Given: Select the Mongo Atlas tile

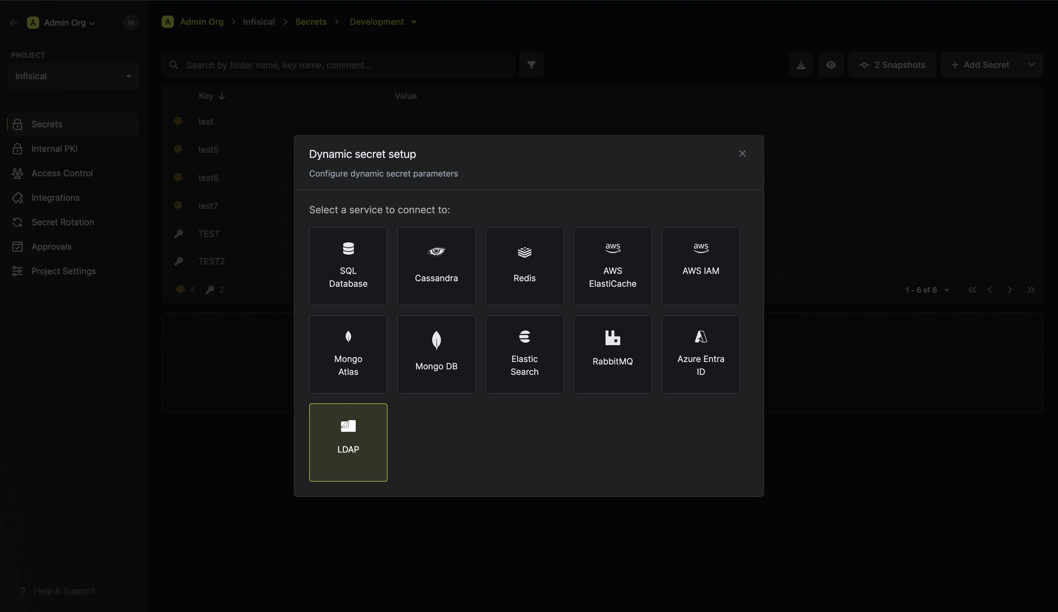Looking at the screenshot, I should tap(348, 354).
